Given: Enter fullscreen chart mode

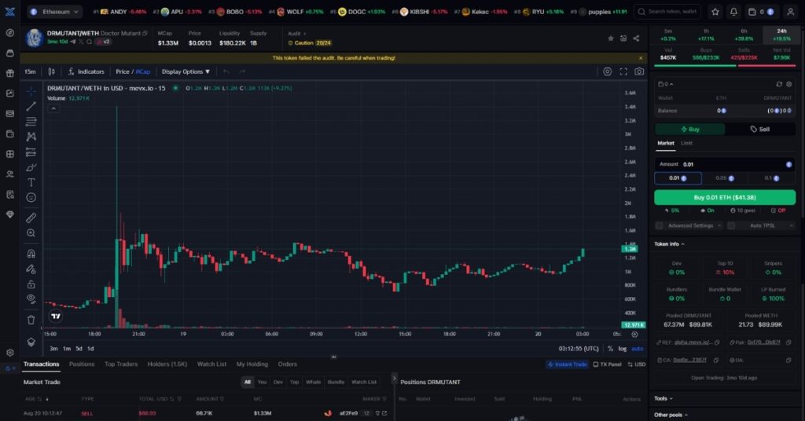Looking at the screenshot, I should click(623, 71).
